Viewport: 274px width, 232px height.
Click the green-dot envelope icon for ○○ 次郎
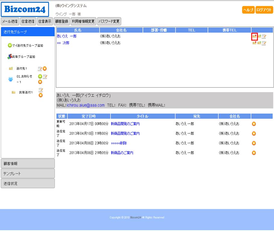[259, 43]
